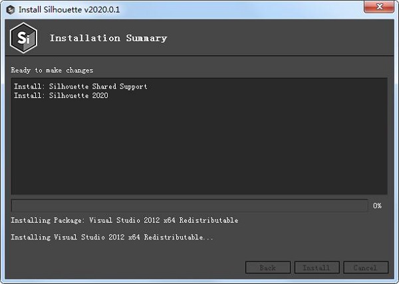This screenshot has width=399, height=284.
Task: Click the Install button
Action: tap(317, 267)
